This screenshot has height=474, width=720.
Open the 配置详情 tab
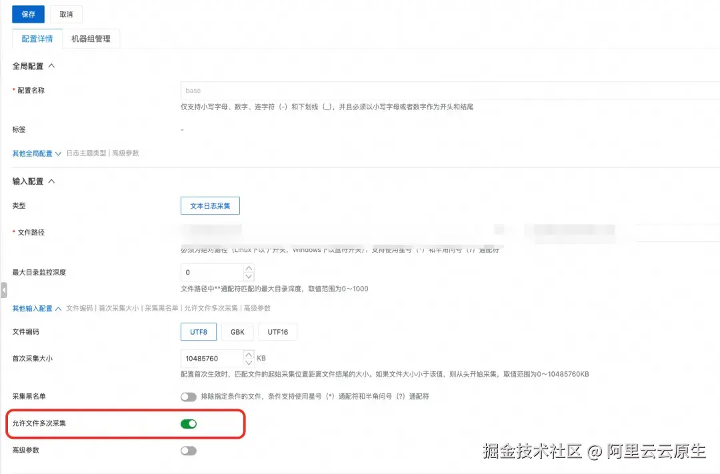[37, 38]
